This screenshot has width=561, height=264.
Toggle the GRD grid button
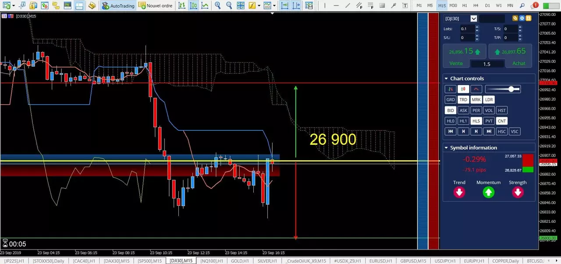pyautogui.click(x=450, y=100)
